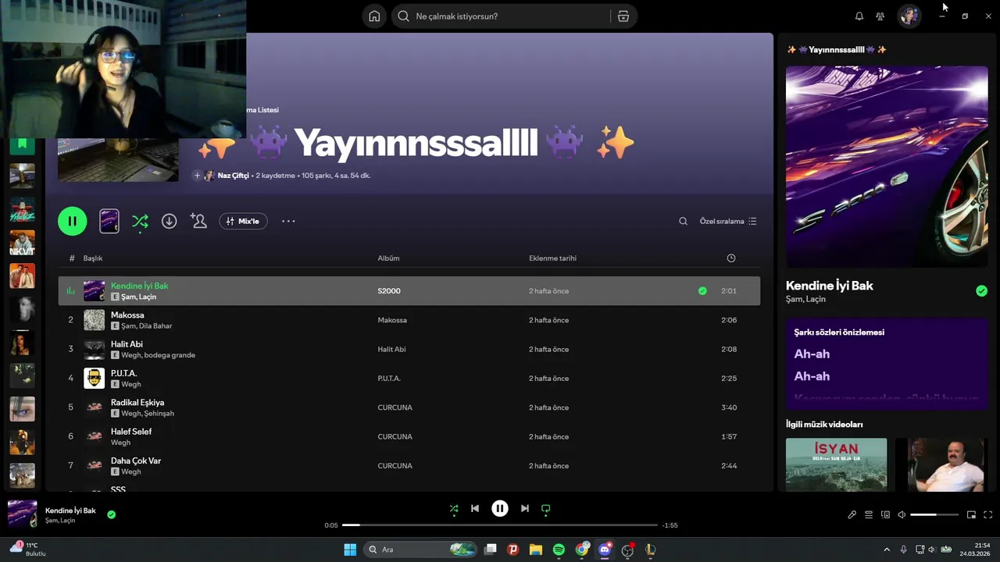Enter full screen with the expand icon
Viewport: 1000px width, 562px height.
click(x=988, y=515)
